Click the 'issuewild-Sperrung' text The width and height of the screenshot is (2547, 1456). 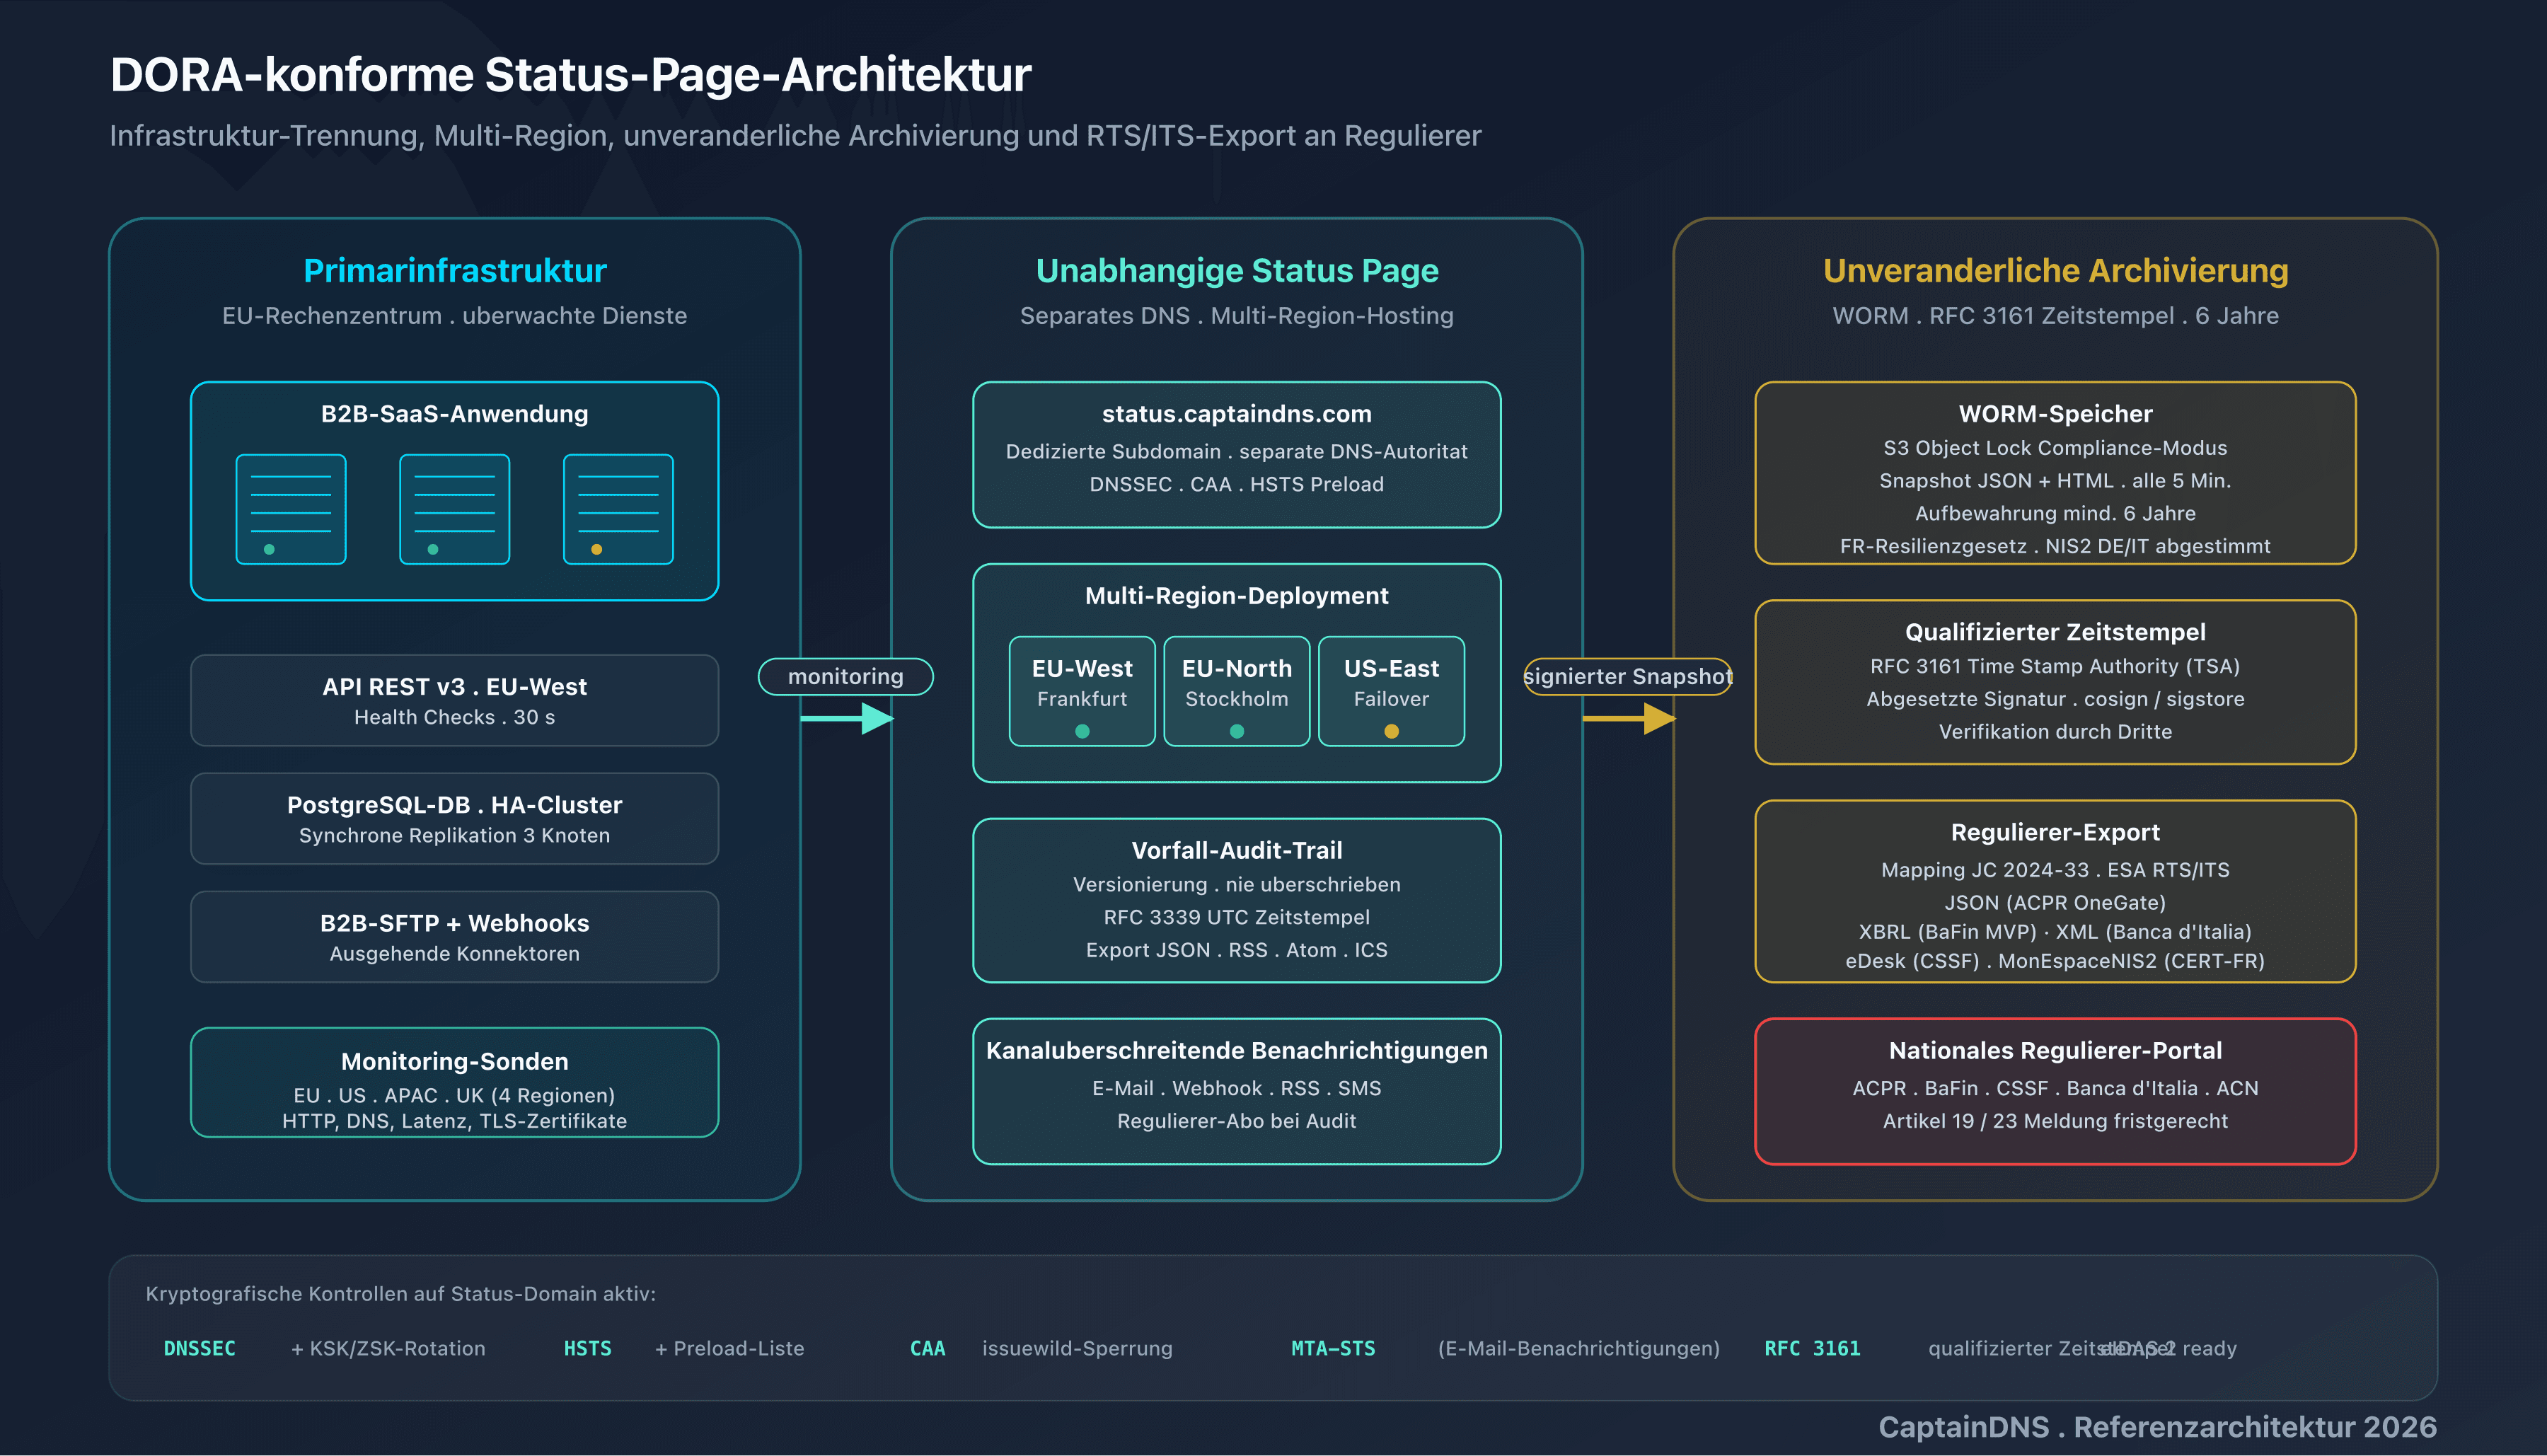1077,1348
